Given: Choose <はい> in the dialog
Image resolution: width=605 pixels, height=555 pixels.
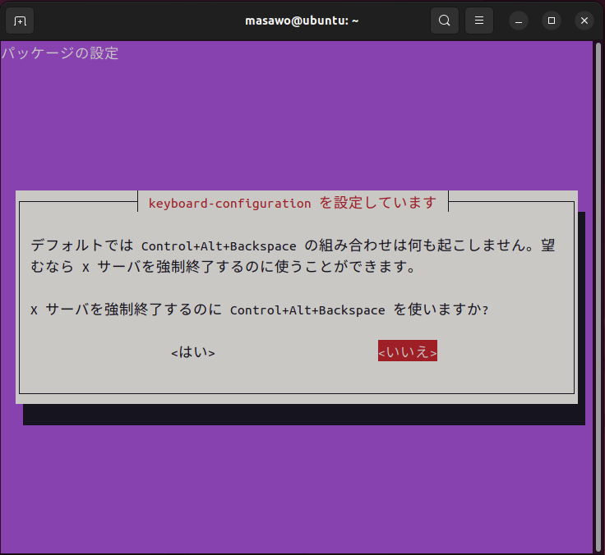Looking at the screenshot, I should click(193, 351).
